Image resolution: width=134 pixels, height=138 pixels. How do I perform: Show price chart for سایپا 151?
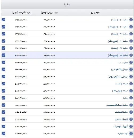tap(3, 62)
